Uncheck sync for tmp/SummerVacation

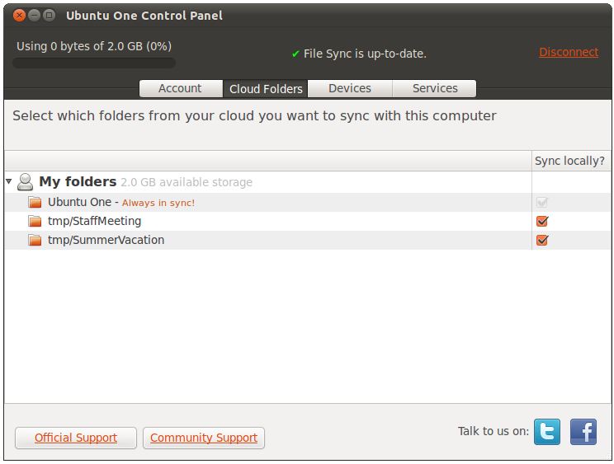[x=542, y=240]
